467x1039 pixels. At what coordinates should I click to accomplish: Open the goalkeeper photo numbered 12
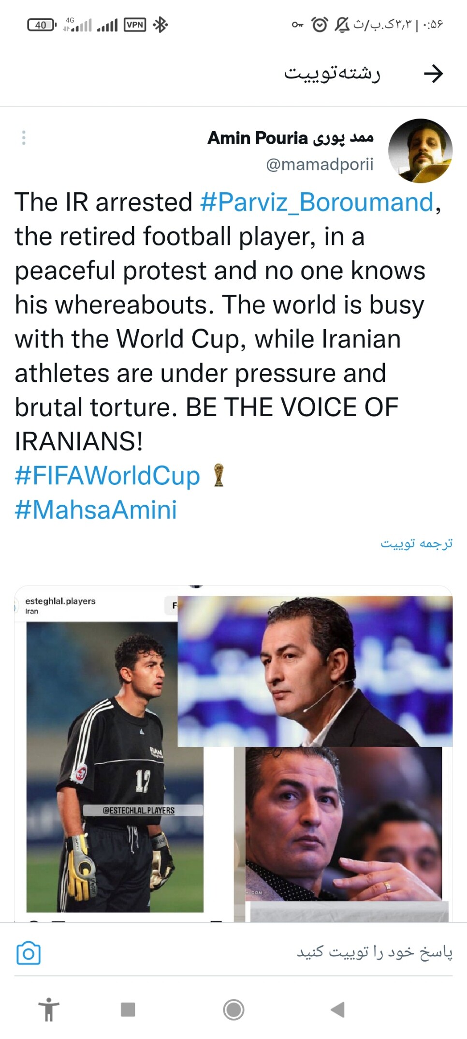(115, 767)
